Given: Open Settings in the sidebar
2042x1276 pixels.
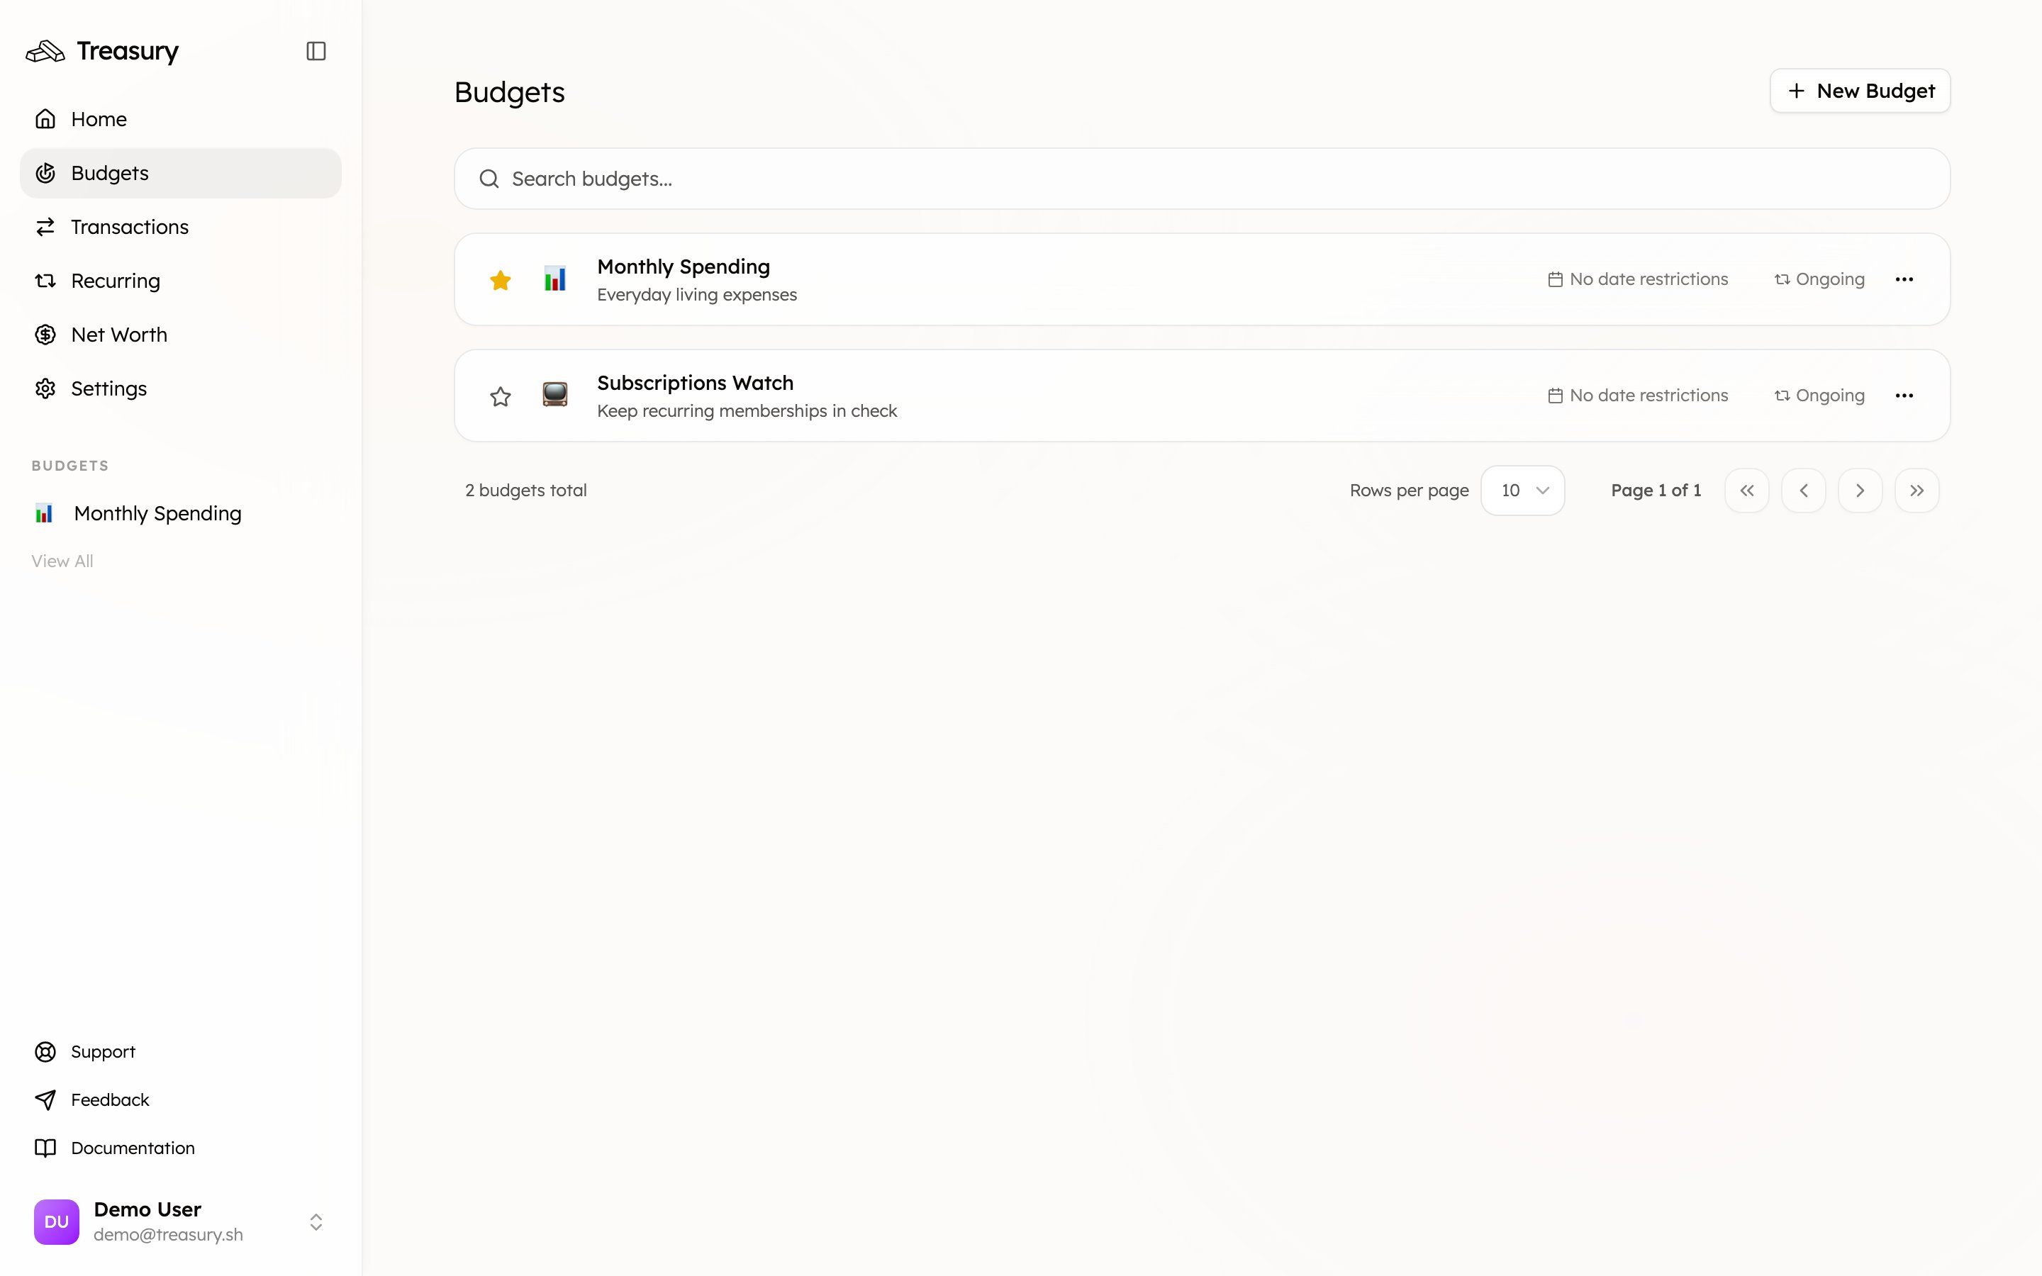Looking at the screenshot, I should pyautogui.click(x=181, y=389).
